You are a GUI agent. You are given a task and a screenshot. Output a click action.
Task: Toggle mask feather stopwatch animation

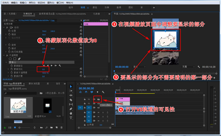point(11,69)
